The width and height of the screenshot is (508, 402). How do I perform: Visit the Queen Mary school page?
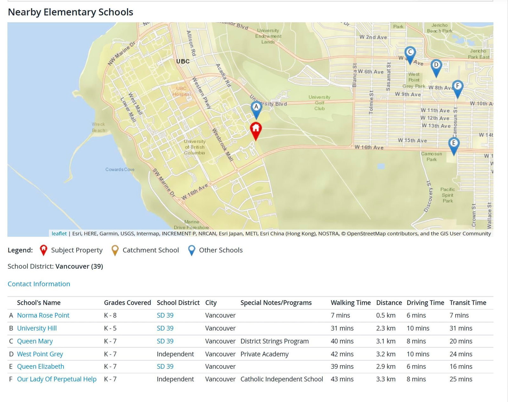point(35,341)
